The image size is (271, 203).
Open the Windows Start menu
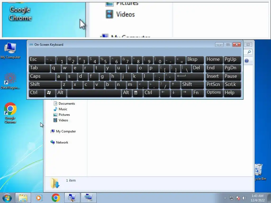coord(7,198)
